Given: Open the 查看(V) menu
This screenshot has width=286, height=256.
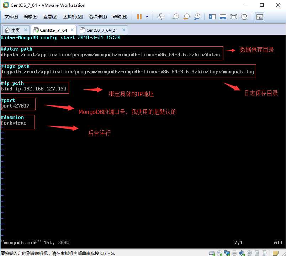Looking at the screenshot, I should (51, 17).
